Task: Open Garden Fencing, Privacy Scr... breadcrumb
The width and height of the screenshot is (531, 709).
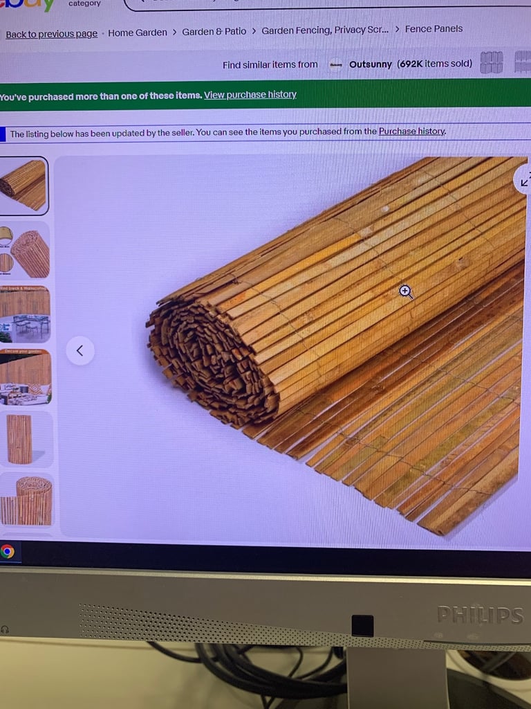Action: pyautogui.click(x=325, y=30)
